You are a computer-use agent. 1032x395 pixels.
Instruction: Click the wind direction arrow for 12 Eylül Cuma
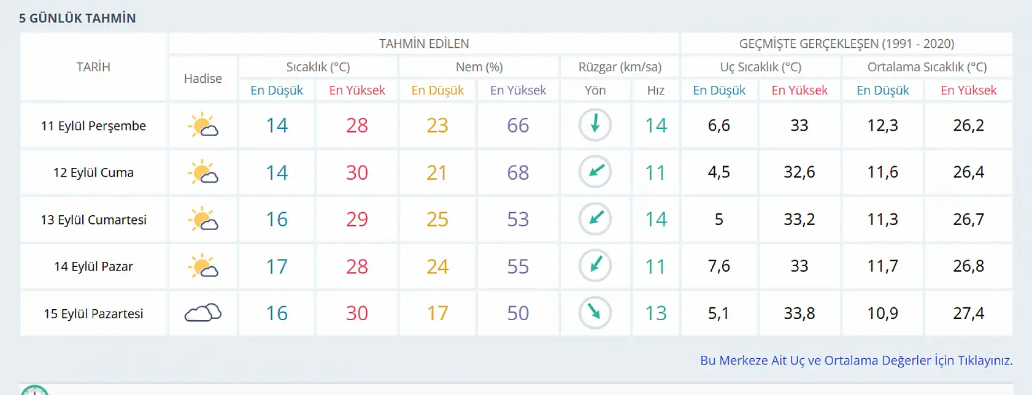(595, 172)
